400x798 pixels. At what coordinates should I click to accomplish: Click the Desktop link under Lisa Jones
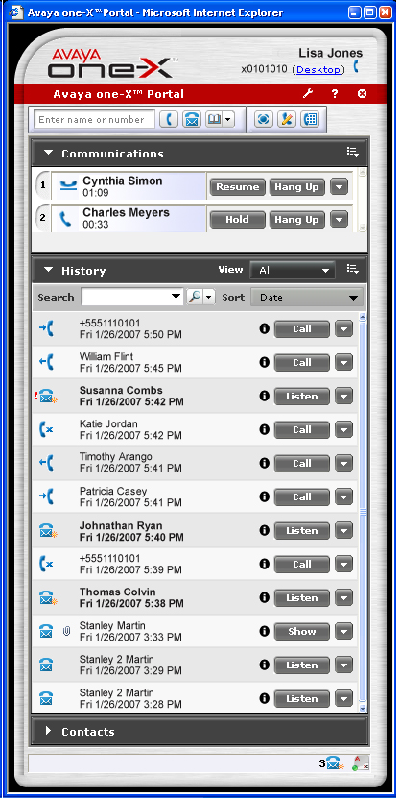click(318, 69)
